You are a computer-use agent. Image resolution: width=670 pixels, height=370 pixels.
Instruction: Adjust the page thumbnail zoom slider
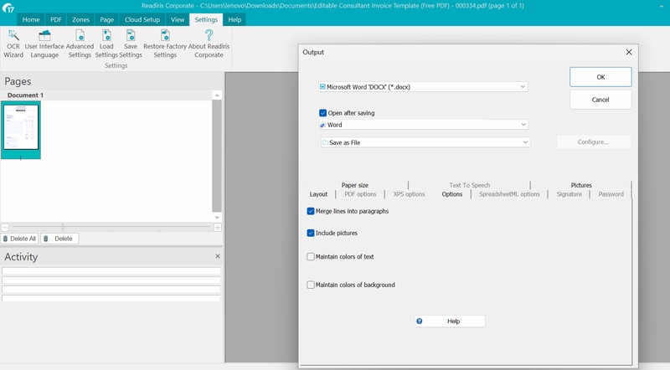point(63,227)
